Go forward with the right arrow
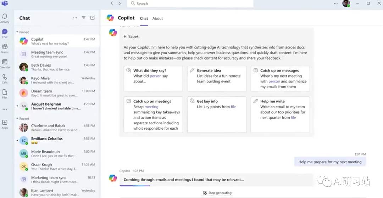This screenshot has height=198, width=383. 120,4
